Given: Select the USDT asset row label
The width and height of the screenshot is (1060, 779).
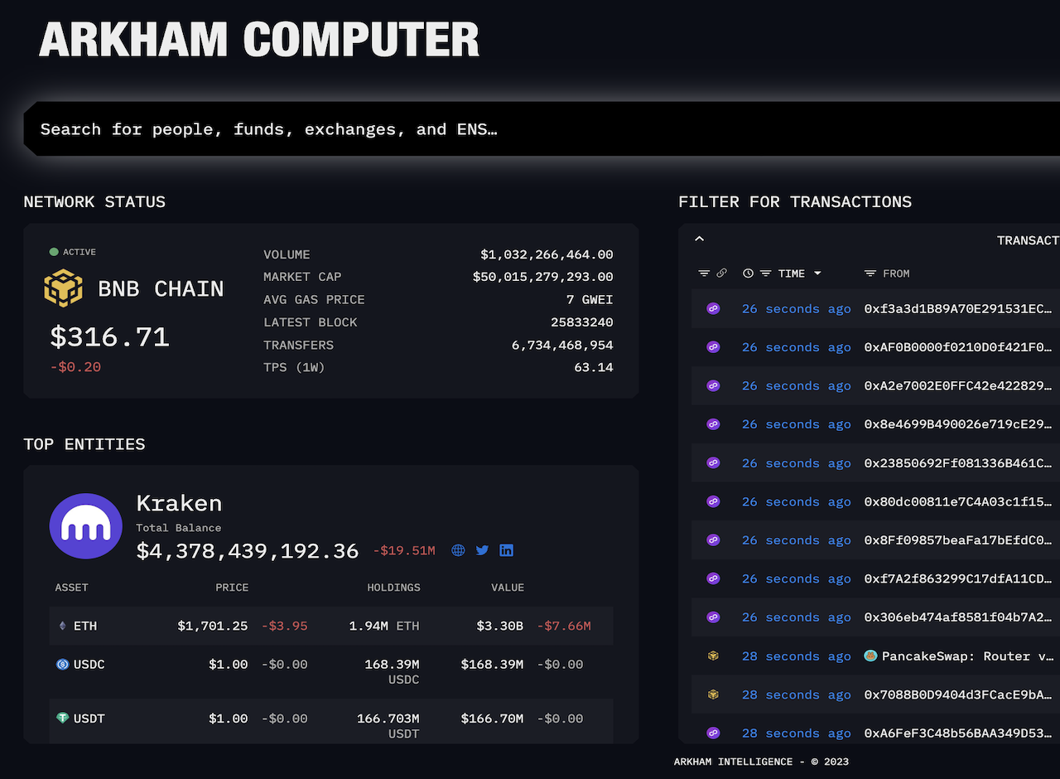Looking at the screenshot, I should pos(89,718).
